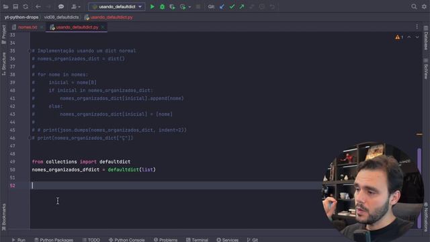This screenshot has height=242, width=430.
Task: Go to previous highlighted error arrow
Action: [409, 37]
